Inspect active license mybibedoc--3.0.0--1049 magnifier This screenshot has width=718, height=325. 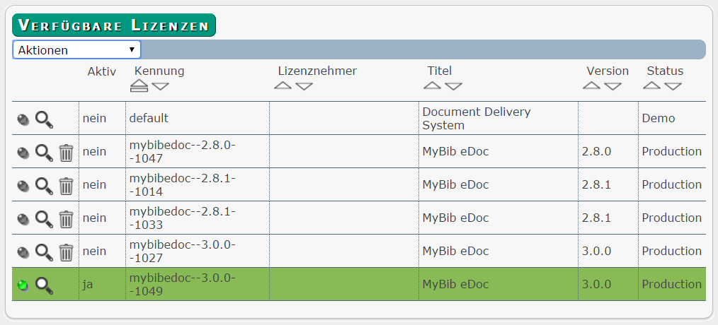(x=45, y=285)
